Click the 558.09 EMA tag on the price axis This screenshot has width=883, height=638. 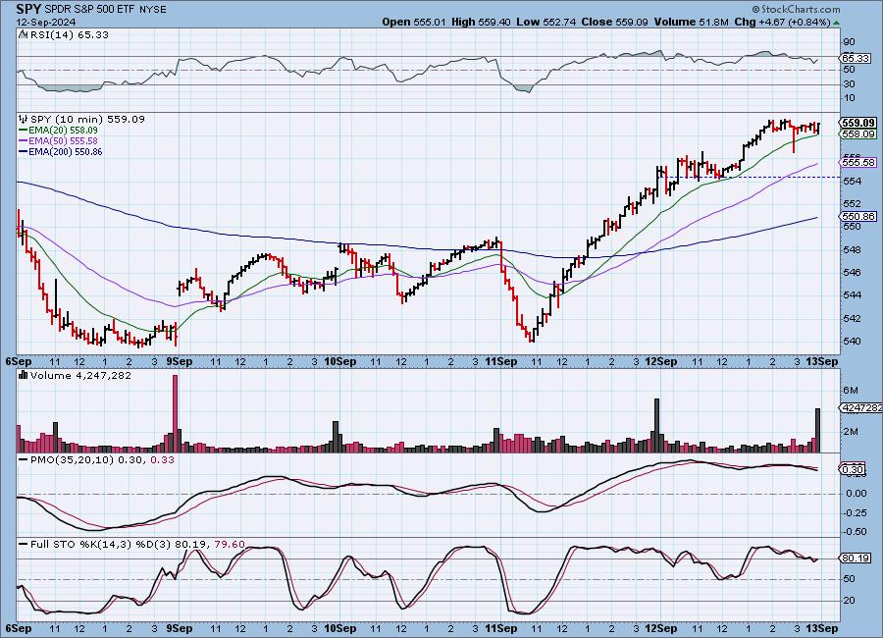pyautogui.click(x=857, y=134)
